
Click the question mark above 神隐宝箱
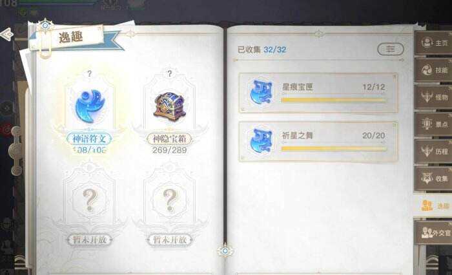[x=170, y=73]
